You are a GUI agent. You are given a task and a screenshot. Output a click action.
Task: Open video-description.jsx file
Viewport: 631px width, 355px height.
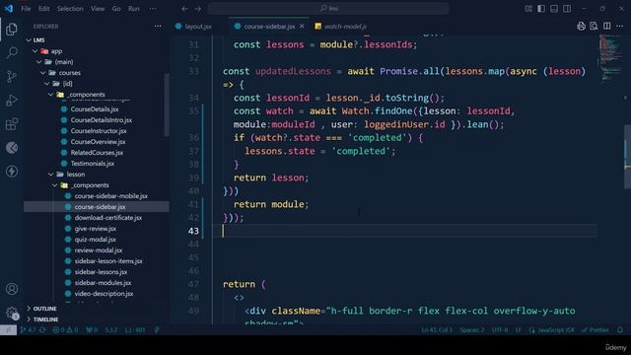pos(104,294)
